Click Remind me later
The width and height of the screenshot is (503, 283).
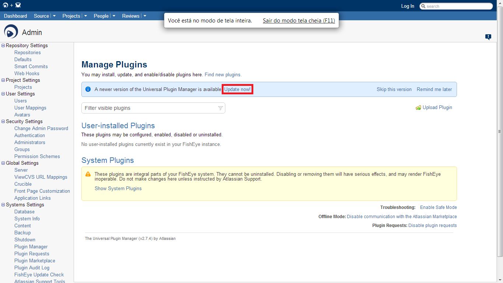coord(434,89)
